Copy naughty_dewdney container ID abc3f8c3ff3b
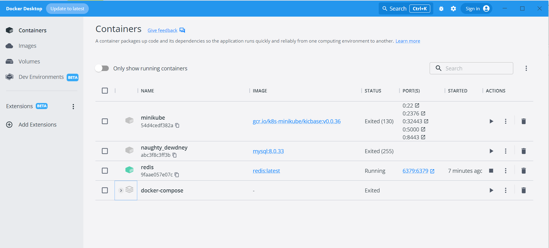Image resolution: width=549 pixels, height=248 pixels. 175,155
